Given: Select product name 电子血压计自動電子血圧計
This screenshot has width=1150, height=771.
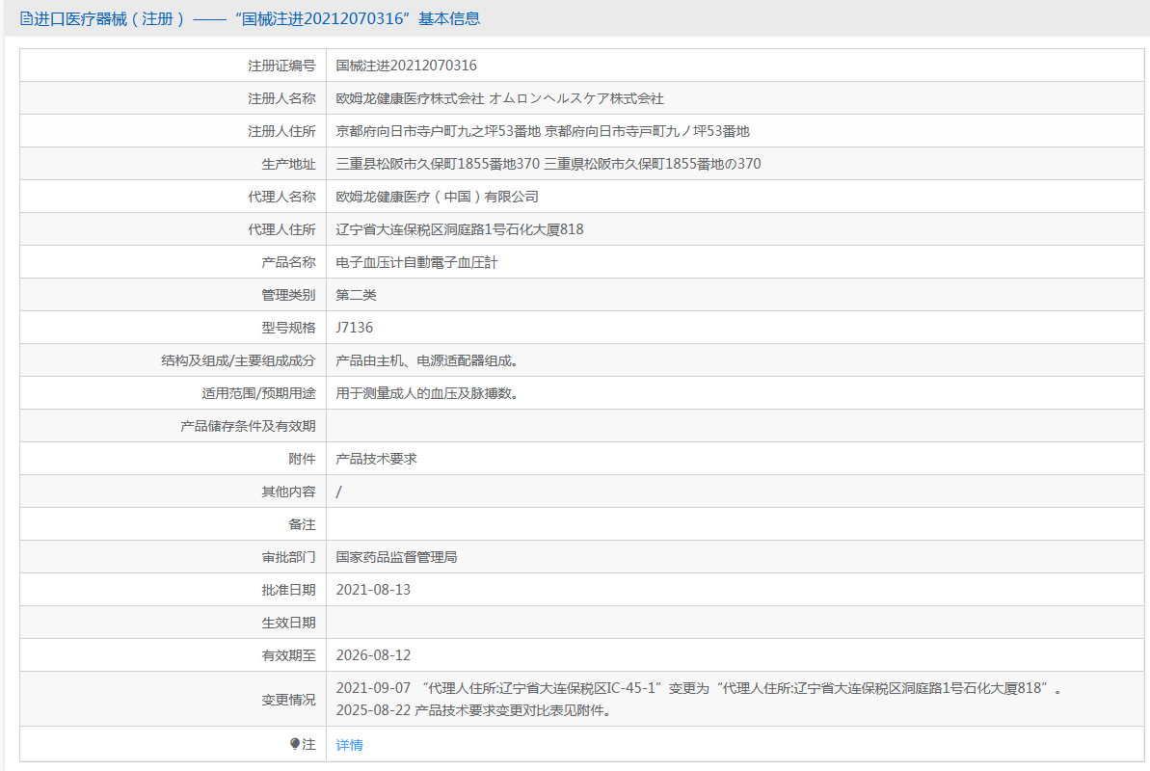Looking at the screenshot, I should pos(416,262).
